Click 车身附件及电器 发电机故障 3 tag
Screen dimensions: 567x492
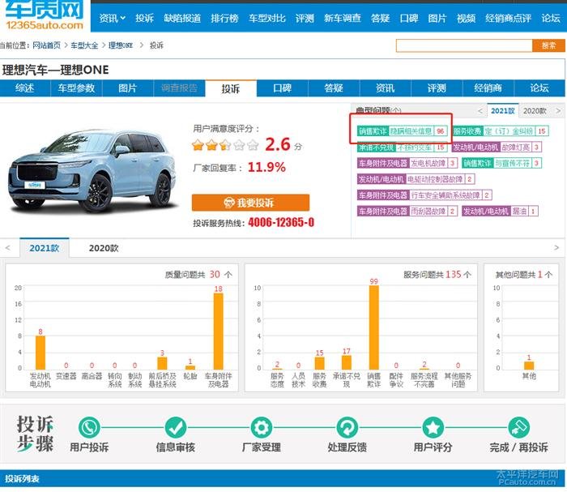407,163
